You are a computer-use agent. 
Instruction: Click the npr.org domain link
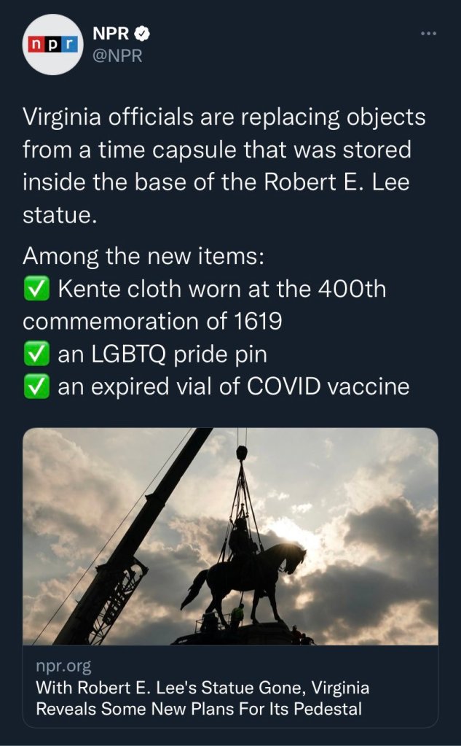(63, 667)
